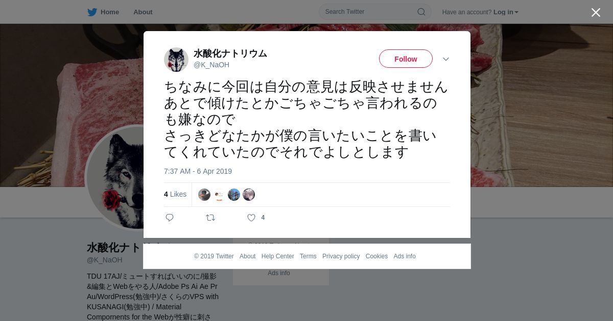The width and height of the screenshot is (613, 321).
Task: Open the Privacy policy footer link
Action: 341,256
